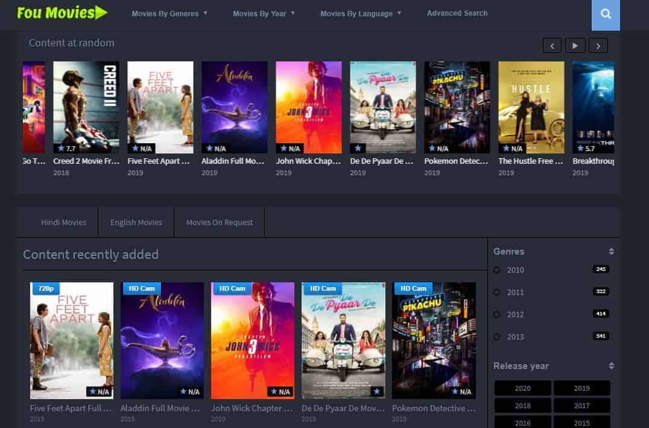Click 'Five Feet Apart Full …' title link
649x428 pixels.
[x=71, y=408]
